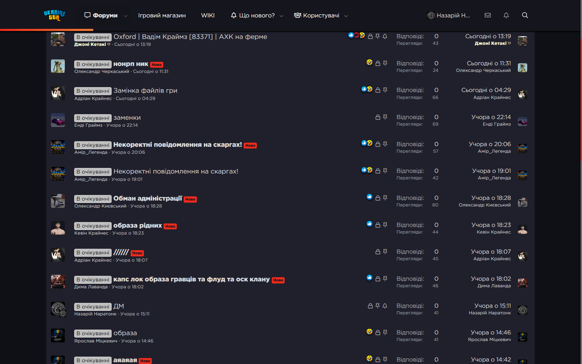Open the last post date Сьогодні о 04:29

click(486, 90)
